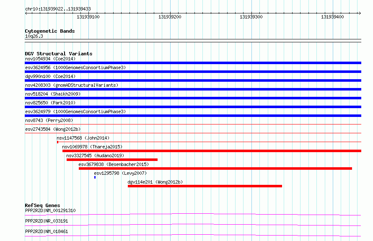Click the blue bar of dgv990n100
The height and width of the screenshot is (241, 373).
[193, 80]
